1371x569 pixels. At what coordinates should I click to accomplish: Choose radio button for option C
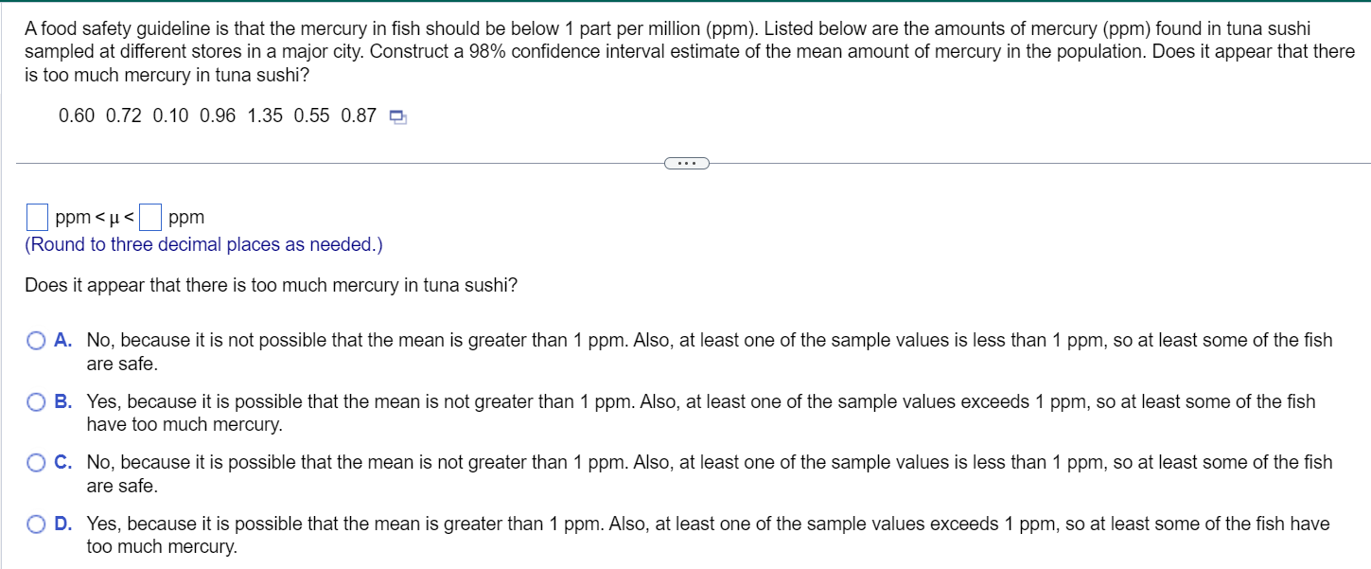35,462
